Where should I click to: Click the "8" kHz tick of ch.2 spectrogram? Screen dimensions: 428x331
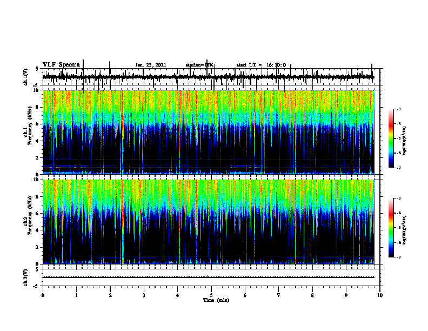(38, 197)
